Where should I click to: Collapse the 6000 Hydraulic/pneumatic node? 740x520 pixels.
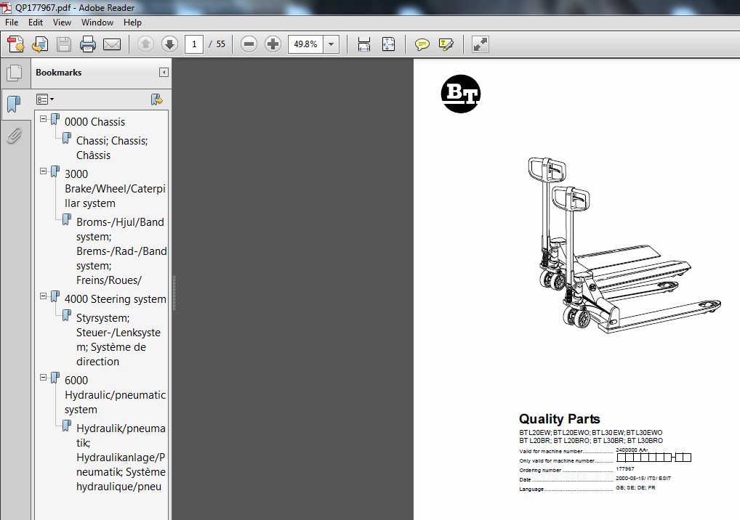(x=44, y=377)
